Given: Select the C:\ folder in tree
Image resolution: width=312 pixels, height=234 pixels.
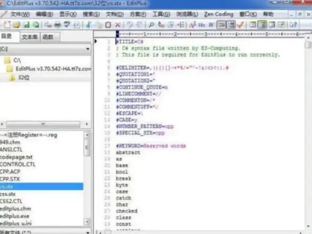Looking at the screenshot, I should [x=12, y=60].
